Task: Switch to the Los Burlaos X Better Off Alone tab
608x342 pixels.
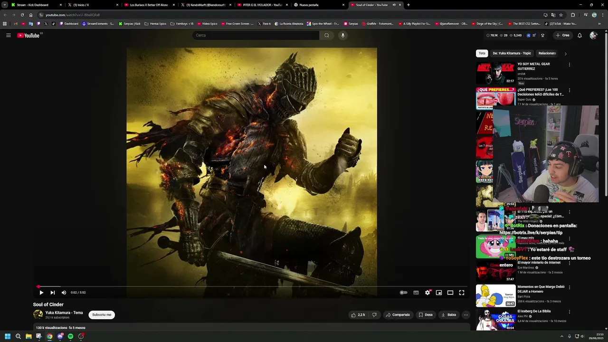Action: (x=149, y=5)
